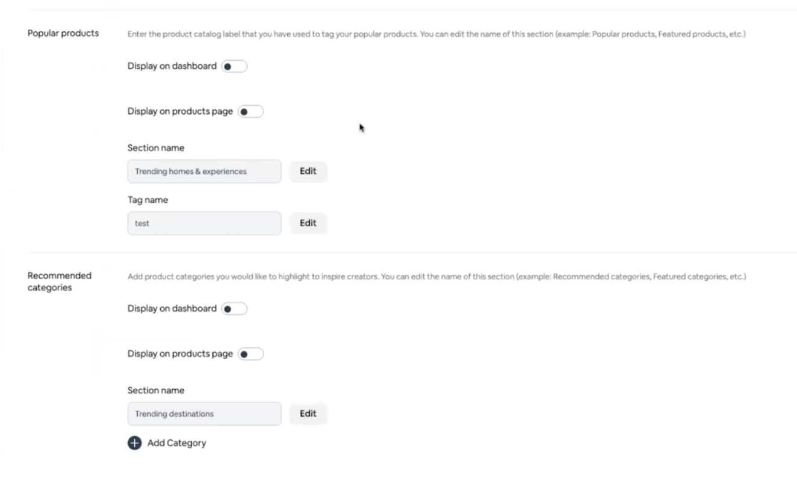797x479 pixels.
Task: Select the 'Popular products' section heading
Action: click(63, 33)
